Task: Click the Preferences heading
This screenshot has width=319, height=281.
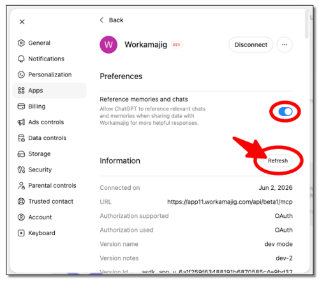Action: (x=121, y=76)
